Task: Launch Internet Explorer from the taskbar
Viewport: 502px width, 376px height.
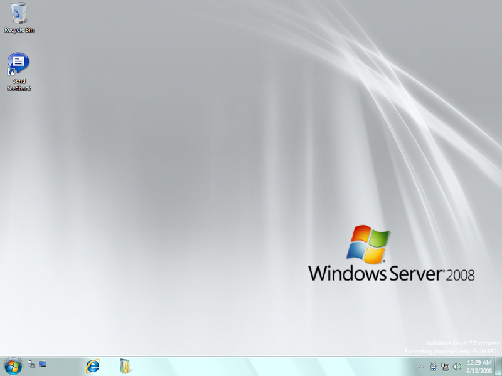Action: click(92, 366)
